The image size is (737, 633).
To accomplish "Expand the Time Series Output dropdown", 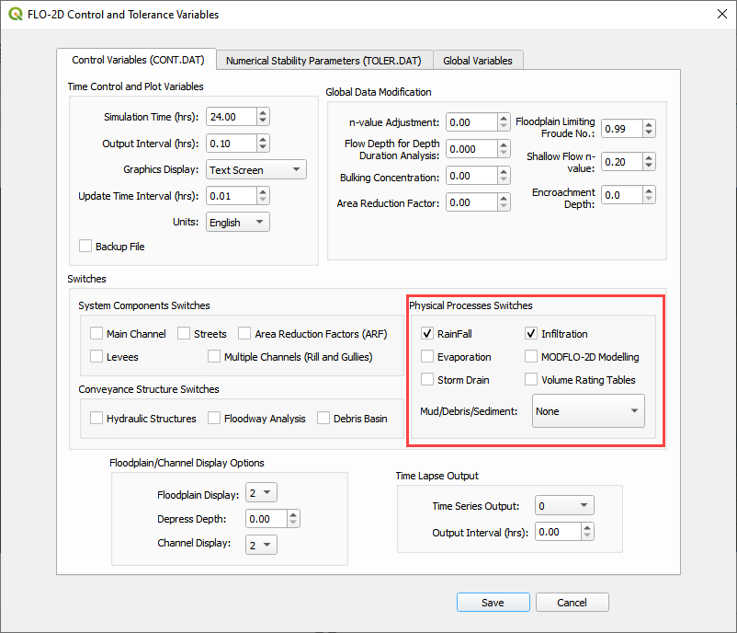I will pos(564,506).
